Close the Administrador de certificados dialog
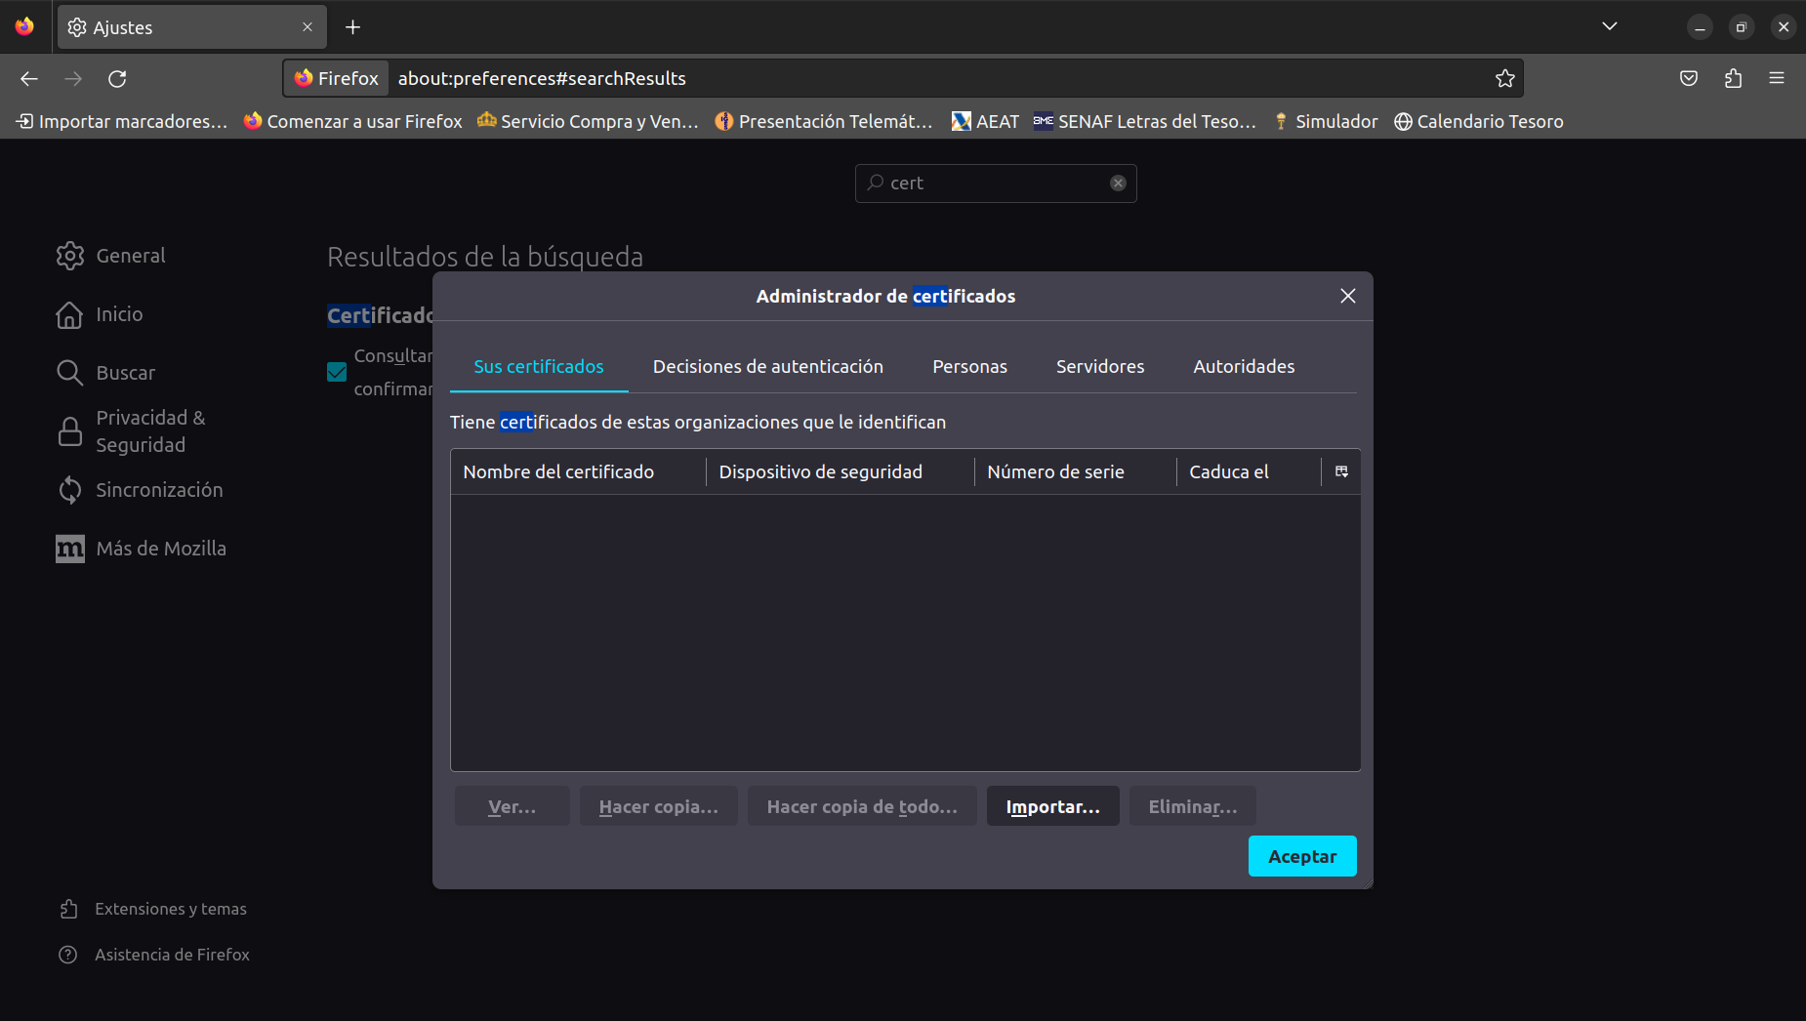The image size is (1806, 1021). tap(1347, 296)
